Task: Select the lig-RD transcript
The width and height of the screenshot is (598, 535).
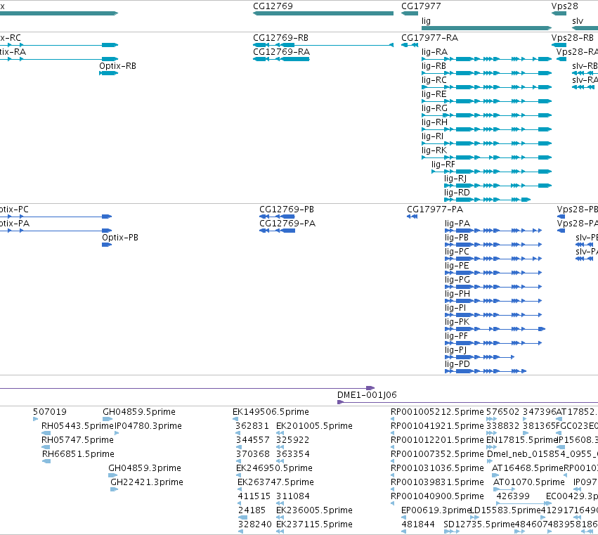Action: pyautogui.click(x=457, y=193)
